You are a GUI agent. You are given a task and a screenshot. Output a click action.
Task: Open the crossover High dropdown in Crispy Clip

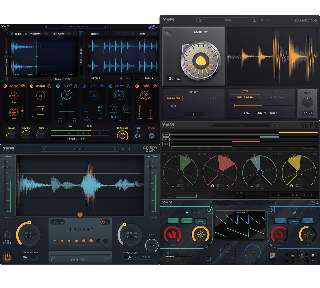pos(130,257)
